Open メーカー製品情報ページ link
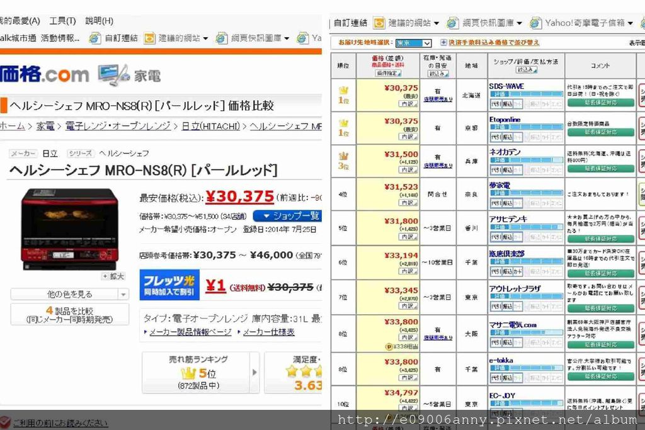This screenshot has height=430, width=645. (190, 332)
